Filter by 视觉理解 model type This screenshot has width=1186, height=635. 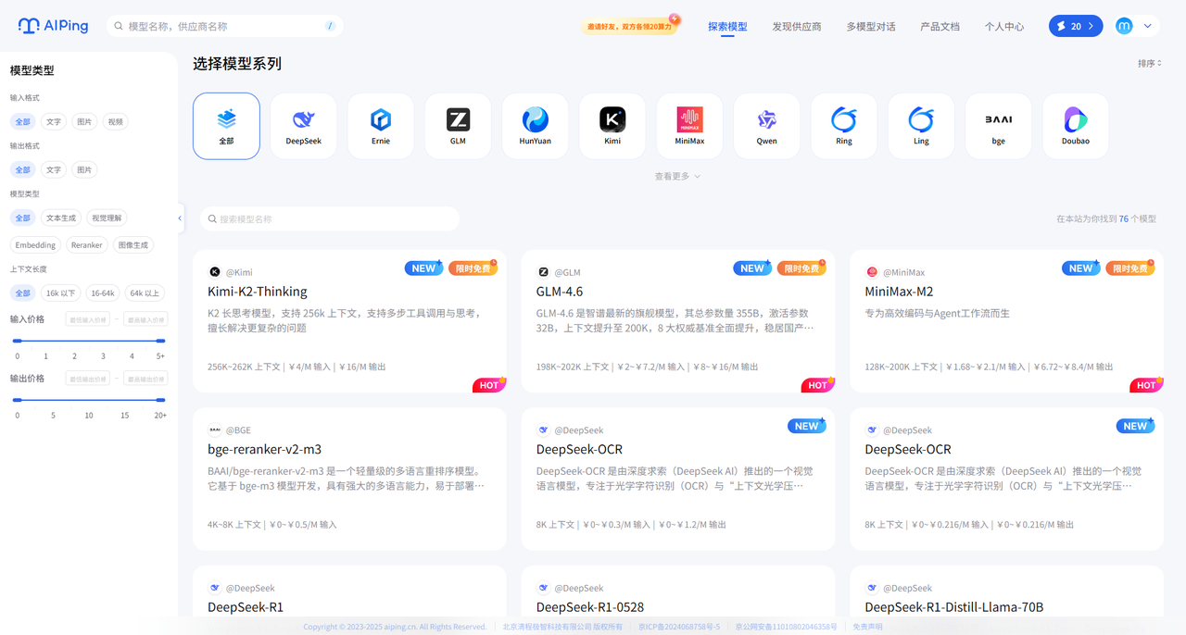[107, 218]
